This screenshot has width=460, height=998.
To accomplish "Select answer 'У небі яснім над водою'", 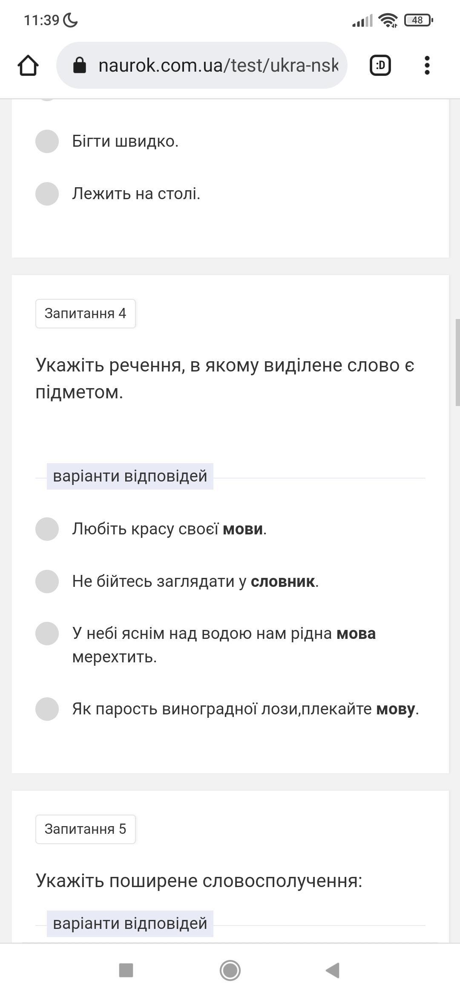I will (x=47, y=634).
